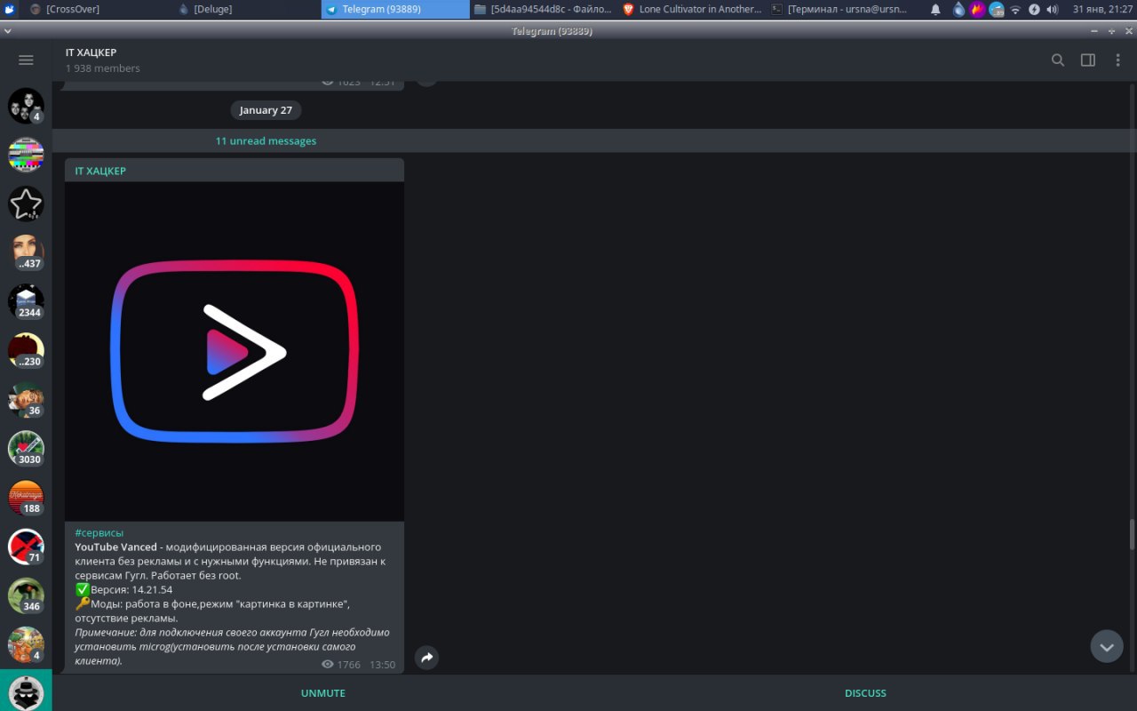Jump to bottom with the down-arrow button
The height and width of the screenshot is (711, 1137).
coord(1107,646)
